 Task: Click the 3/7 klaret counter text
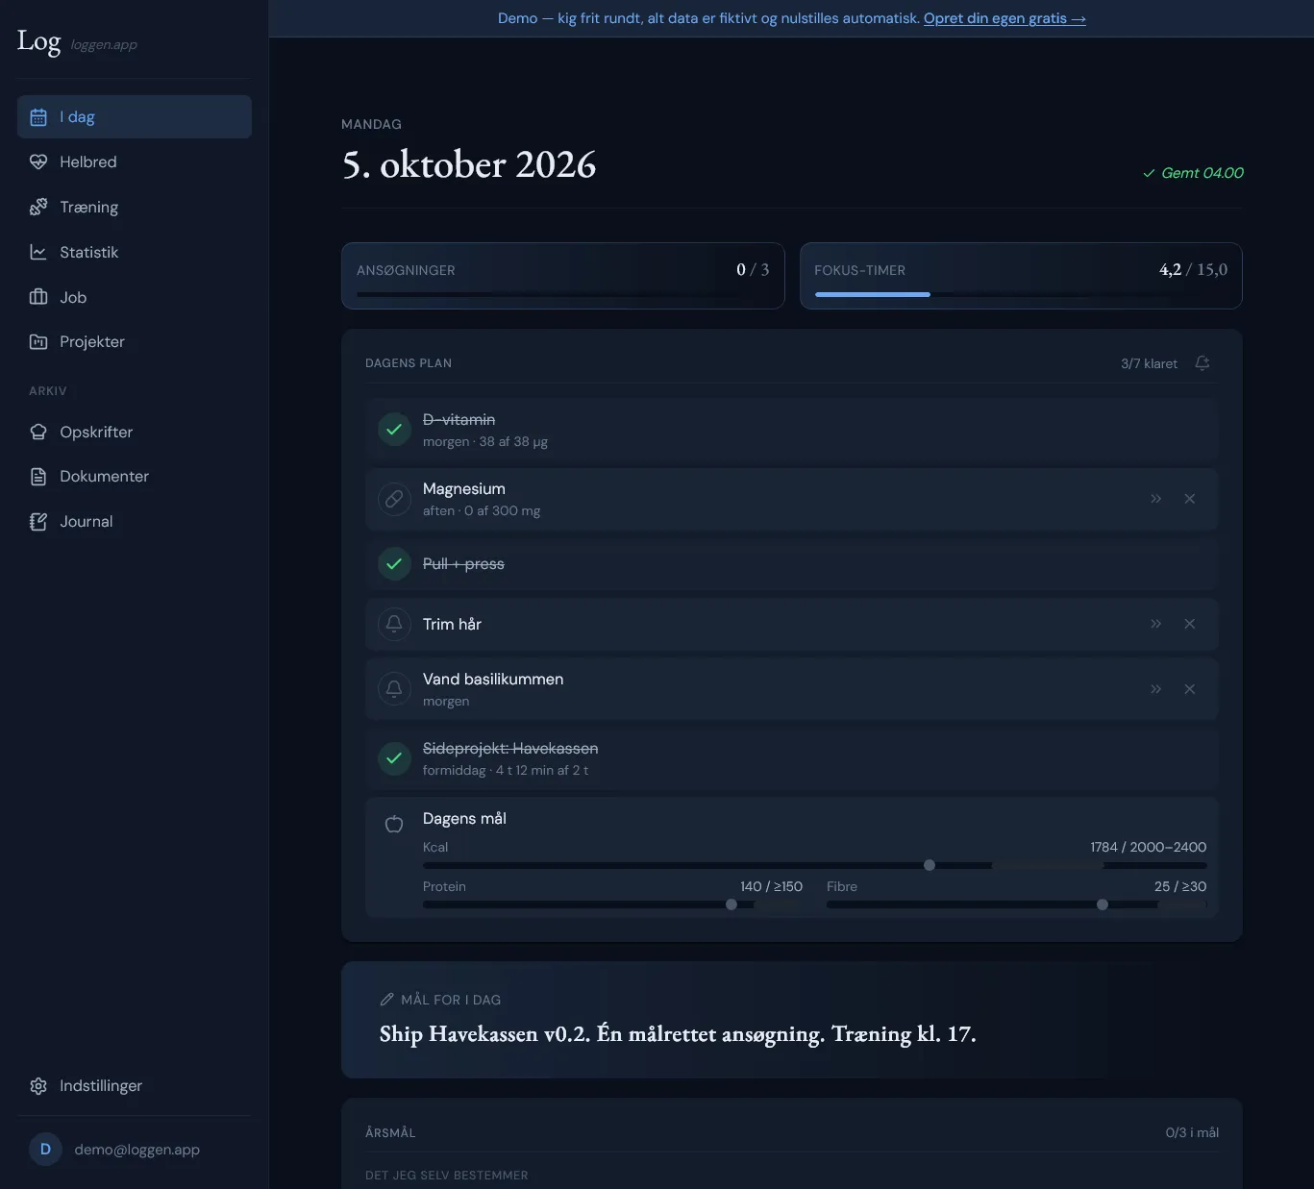[x=1149, y=363]
